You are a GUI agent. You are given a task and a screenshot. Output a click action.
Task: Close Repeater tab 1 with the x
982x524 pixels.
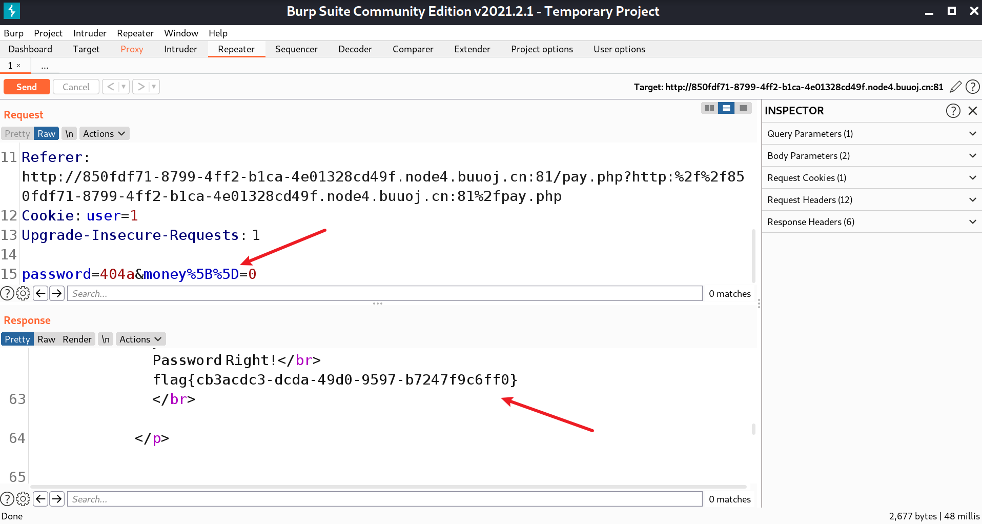[x=19, y=65]
